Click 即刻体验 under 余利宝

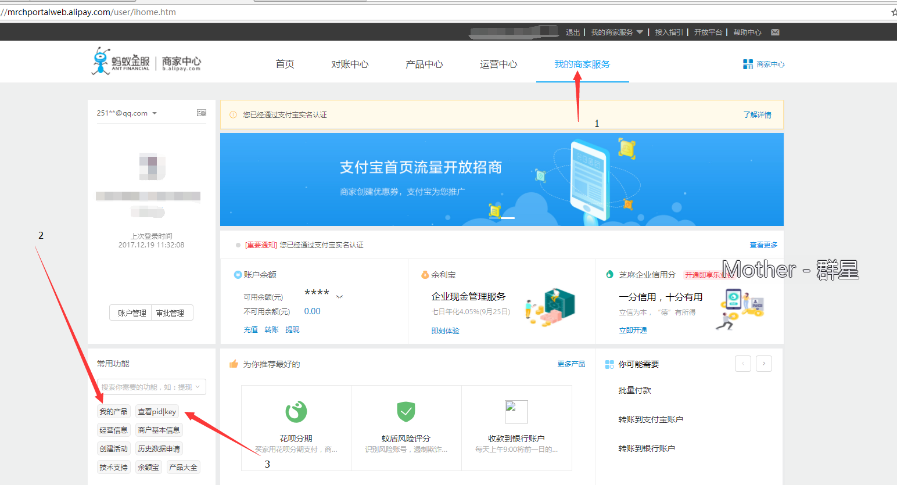point(445,331)
